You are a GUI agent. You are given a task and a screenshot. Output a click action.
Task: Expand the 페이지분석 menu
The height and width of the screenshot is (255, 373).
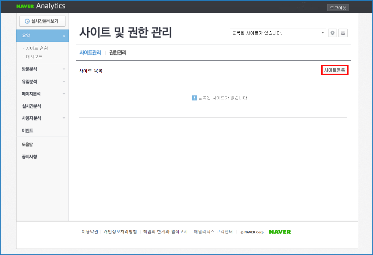pyautogui.click(x=42, y=94)
